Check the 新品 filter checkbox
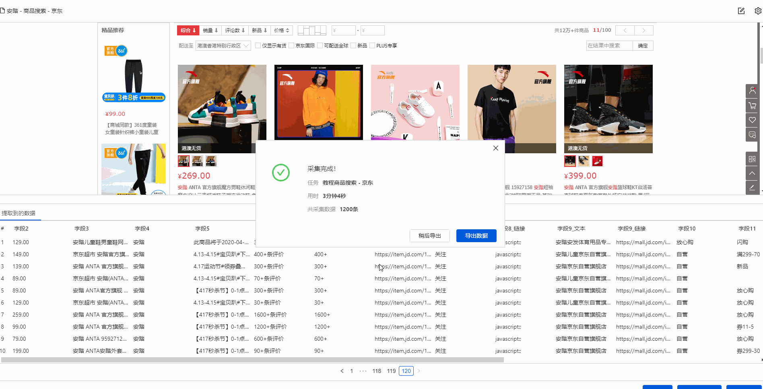The height and width of the screenshot is (389, 763). click(353, 45)
